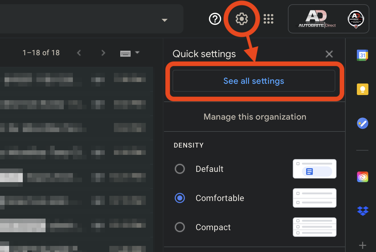Open the Google apps grid

click(268, 19)
